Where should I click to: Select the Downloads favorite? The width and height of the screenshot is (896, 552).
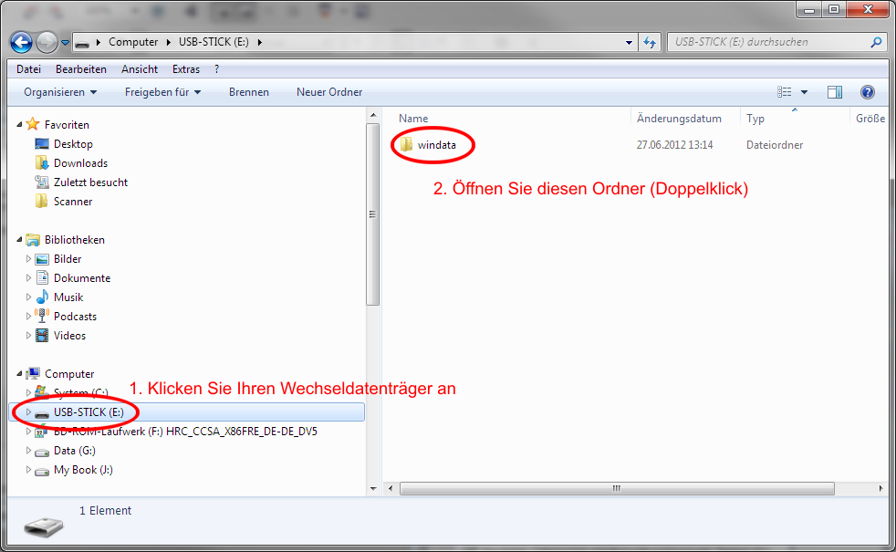point(80,163)
